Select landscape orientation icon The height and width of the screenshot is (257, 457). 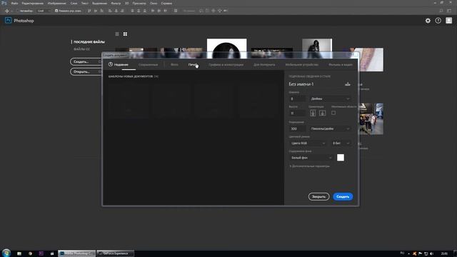[x=322, y=113]
